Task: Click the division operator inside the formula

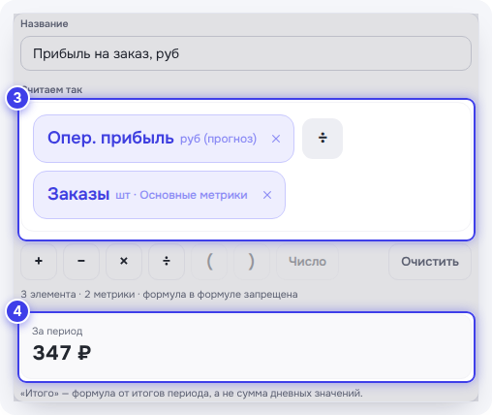Action: tap(323, 139)
